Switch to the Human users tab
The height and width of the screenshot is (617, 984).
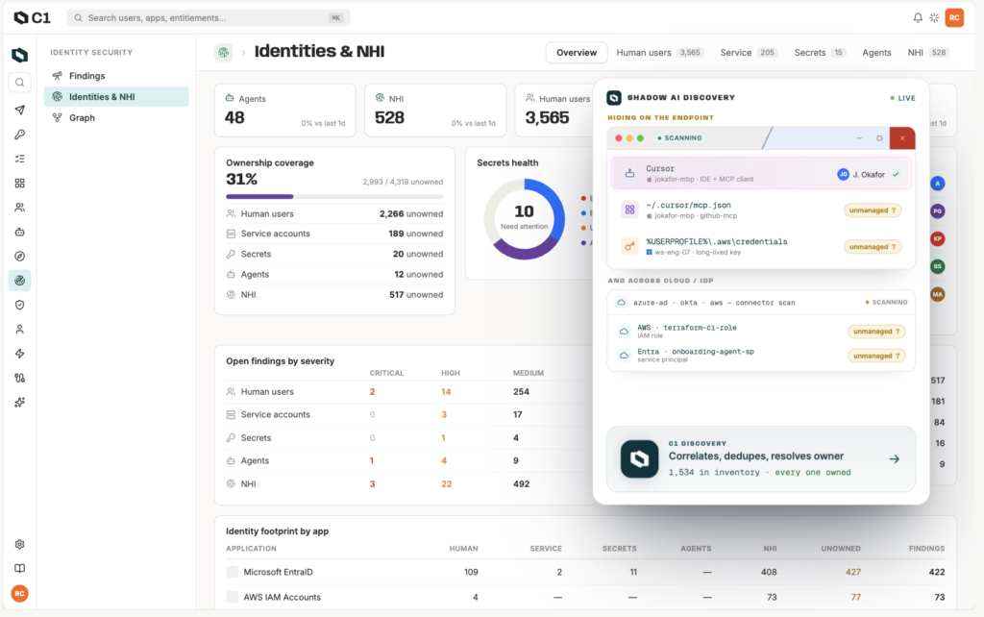(x=659, y=53)
